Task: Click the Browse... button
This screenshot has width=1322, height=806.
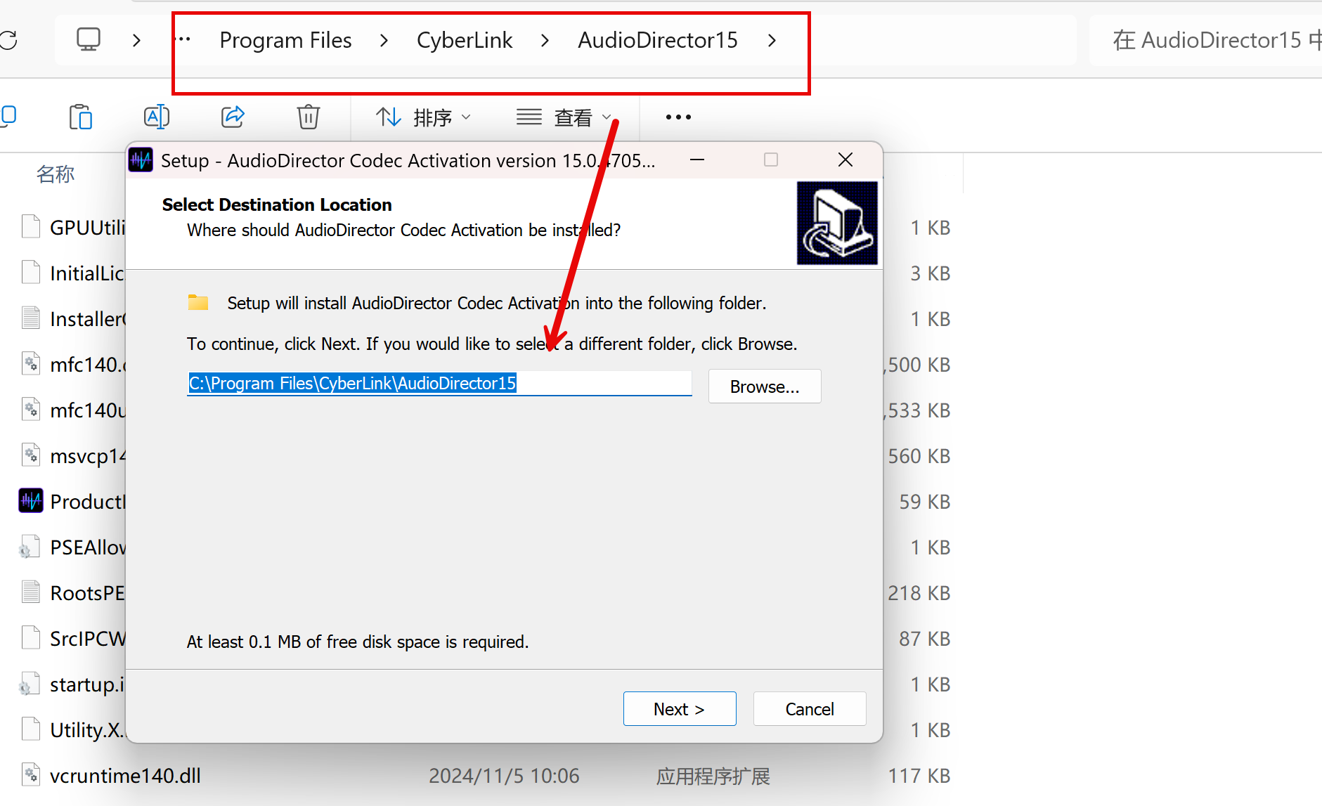Action: pyautogui.click(x=764, y=386)
